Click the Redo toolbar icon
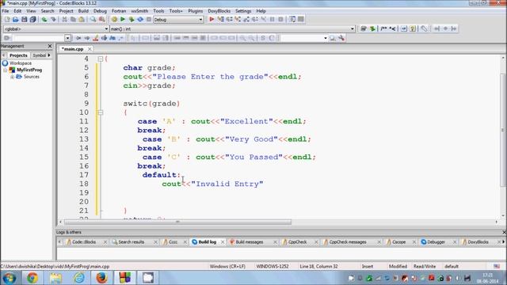This screenshot has width=507, height=285. (53, 19)
